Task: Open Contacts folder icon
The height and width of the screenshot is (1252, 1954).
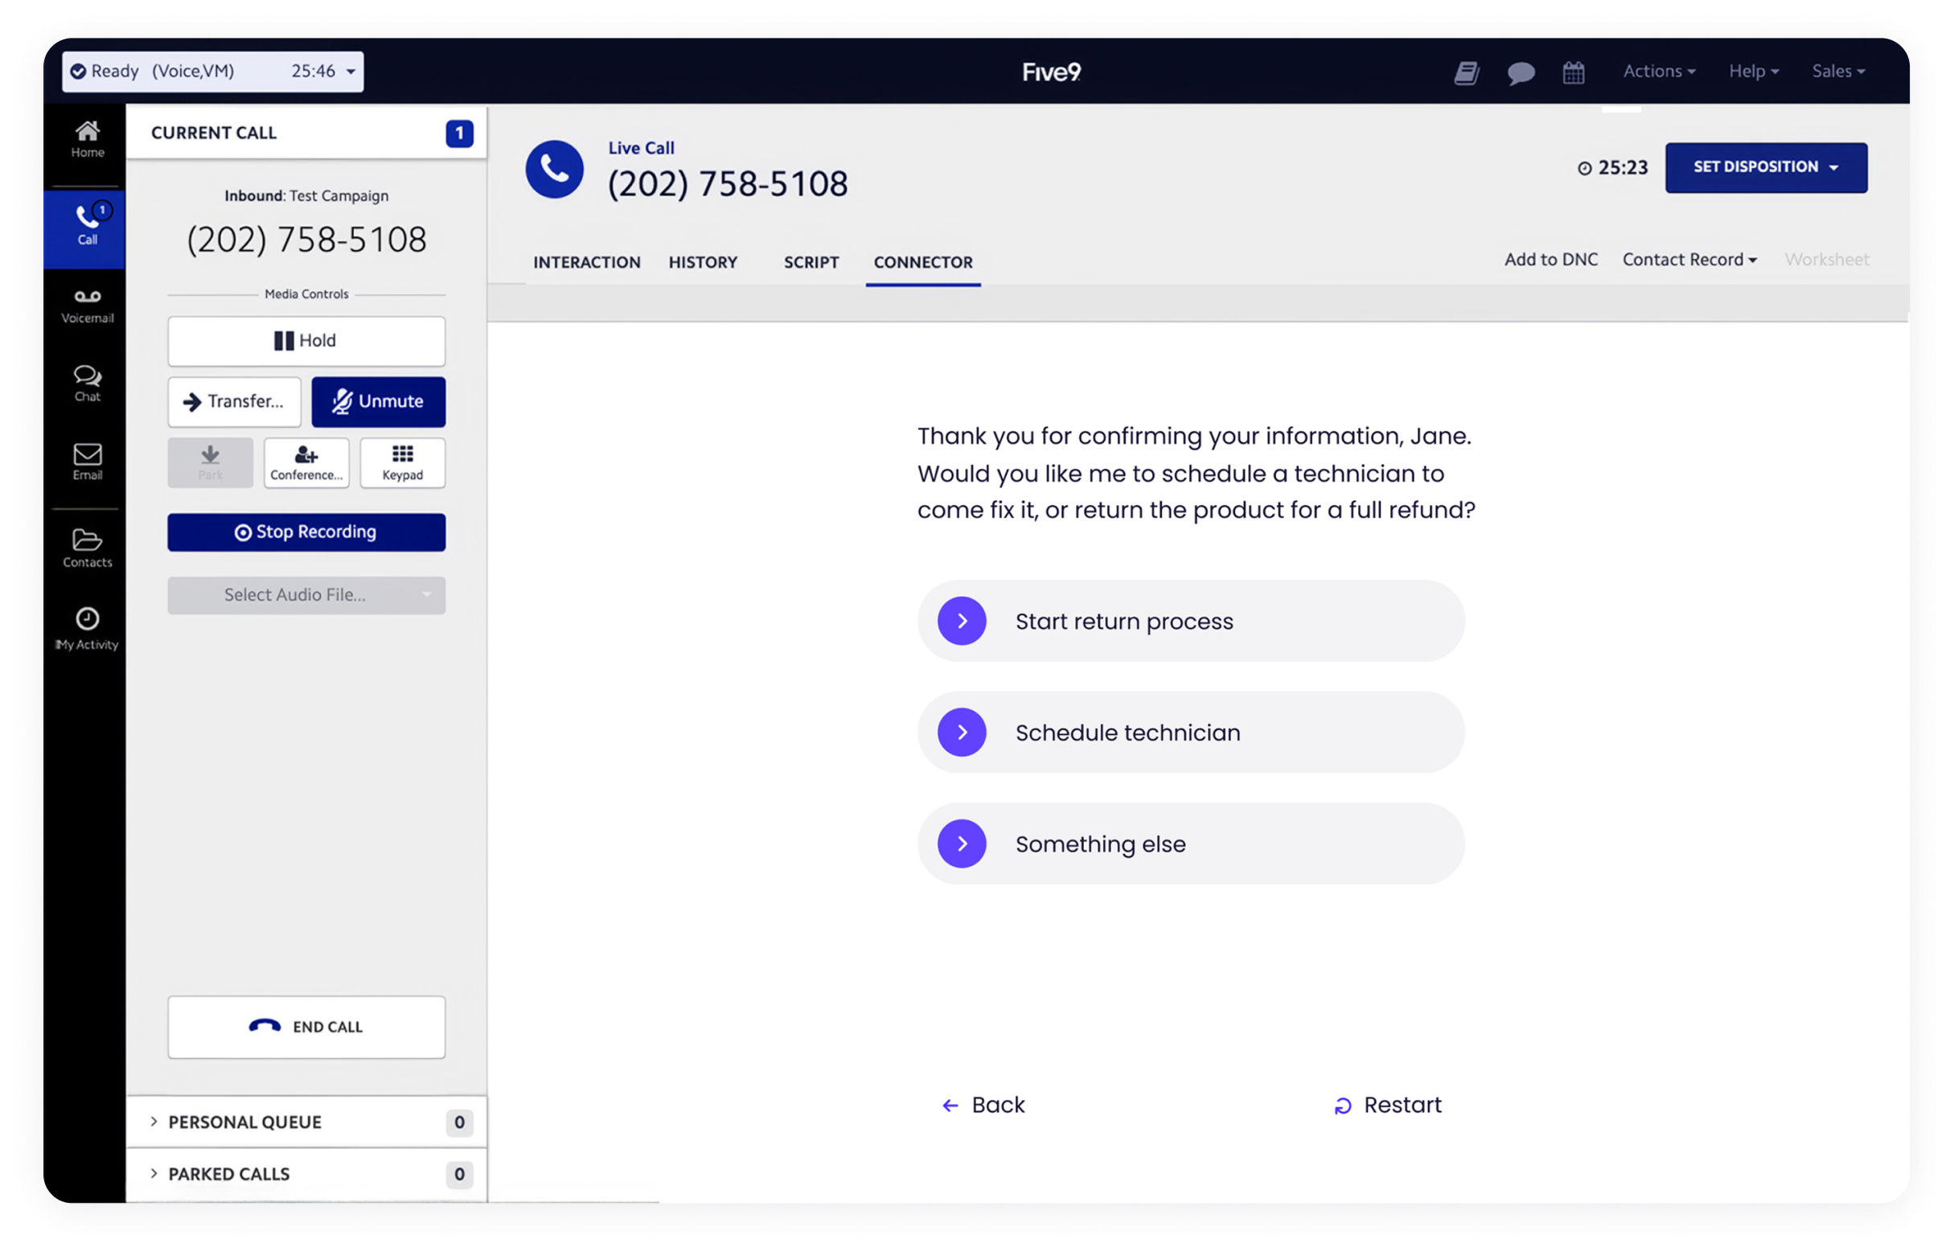Action: click(87, 548)
